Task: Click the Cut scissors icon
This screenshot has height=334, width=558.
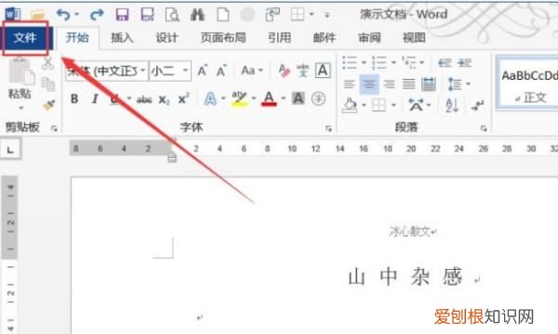Action: (x=47, y=63)
